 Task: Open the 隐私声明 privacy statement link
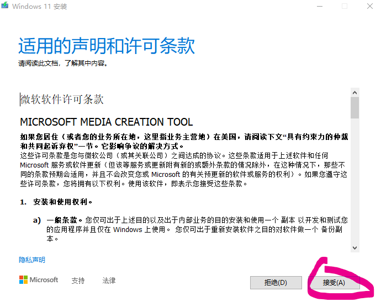[x=32, y=260]
